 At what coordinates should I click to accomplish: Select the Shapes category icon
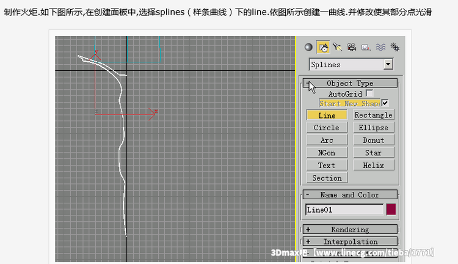coord(323,47)
